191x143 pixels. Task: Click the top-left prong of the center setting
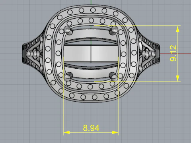pos(68,30)
